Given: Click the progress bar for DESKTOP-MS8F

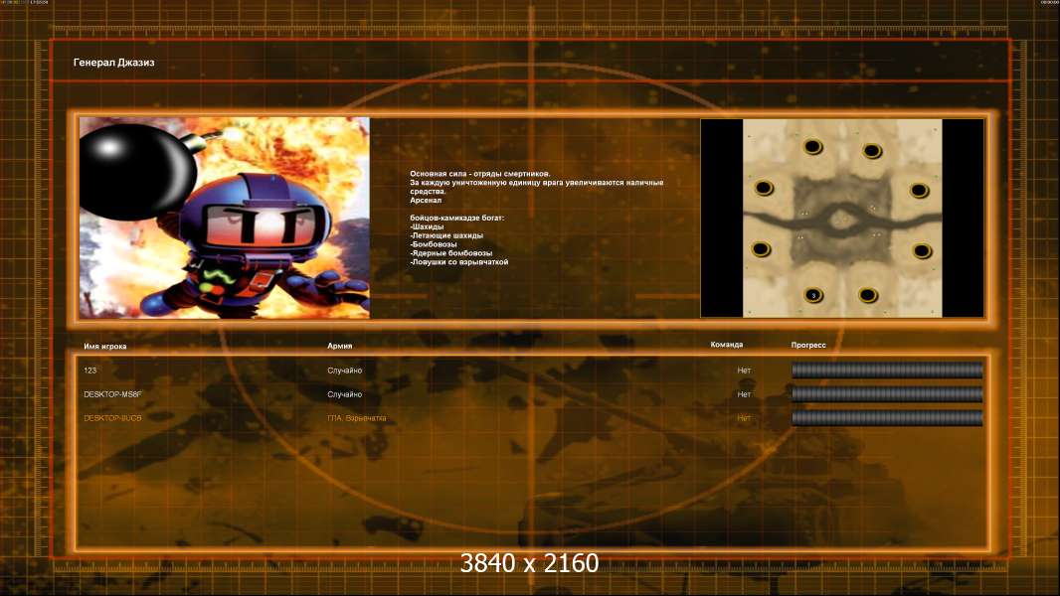Looking at the screenshot, I should pyautogui.click(x=887, y=393).
